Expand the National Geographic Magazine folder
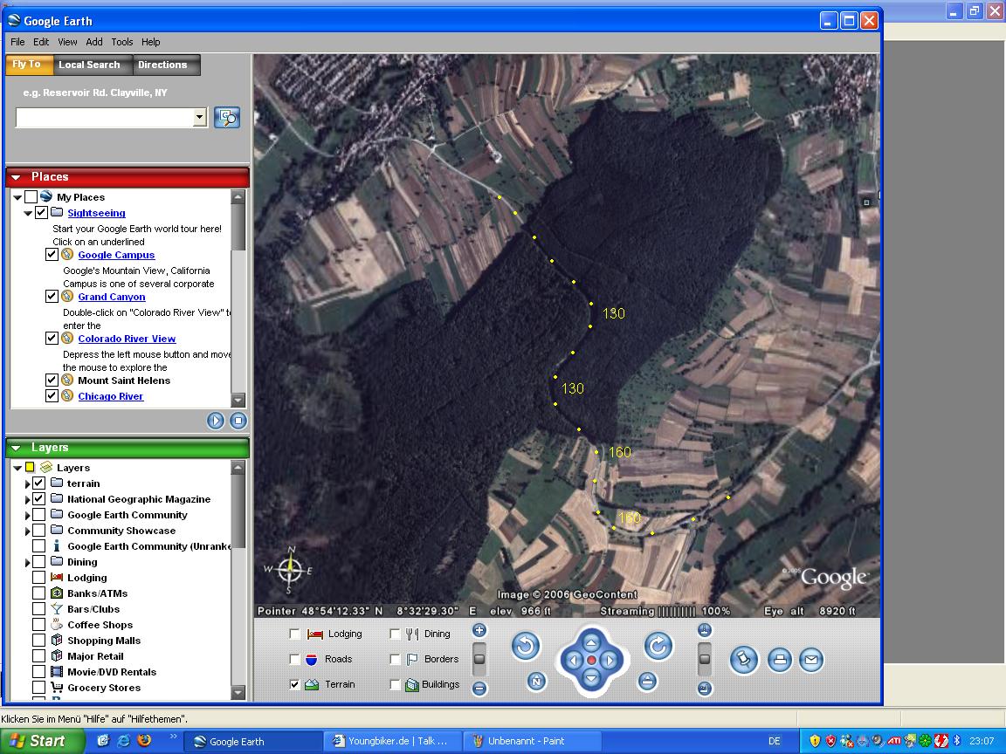Viewport: 1006px width, 754px height. click(28, 499)
